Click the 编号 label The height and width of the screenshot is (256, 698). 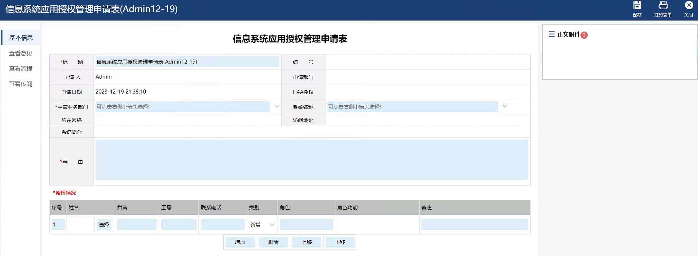coord(303,62)
